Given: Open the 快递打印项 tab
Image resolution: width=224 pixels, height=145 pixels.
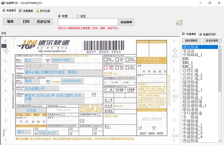Looking at the screenshot, I should [208, 34].
